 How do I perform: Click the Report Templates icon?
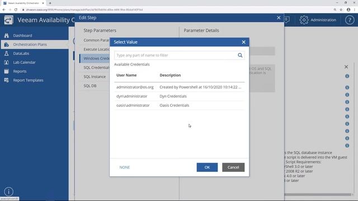[x=6, y=80]
